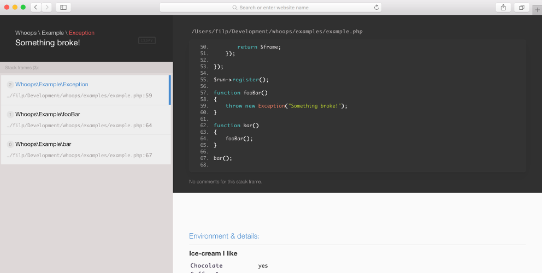542x273 pixels.
Task: Click the forward navigation arrow
Action: coord(46,7)
